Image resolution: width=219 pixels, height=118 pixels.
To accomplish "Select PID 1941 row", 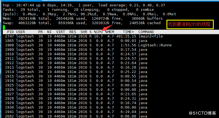I will coord(76,112).
